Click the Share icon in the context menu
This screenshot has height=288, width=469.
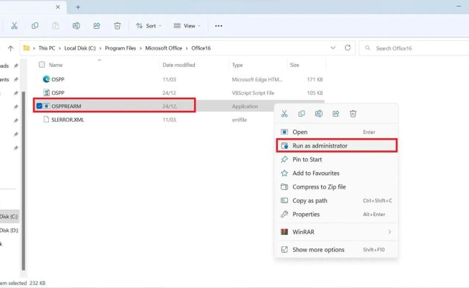[x=336, y=114]
